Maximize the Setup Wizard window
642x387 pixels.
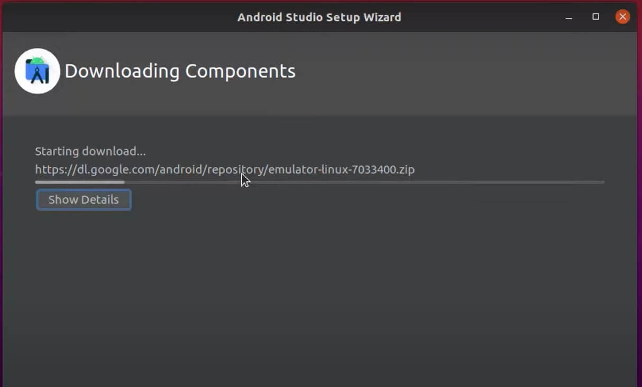click(x=596, y=17)
